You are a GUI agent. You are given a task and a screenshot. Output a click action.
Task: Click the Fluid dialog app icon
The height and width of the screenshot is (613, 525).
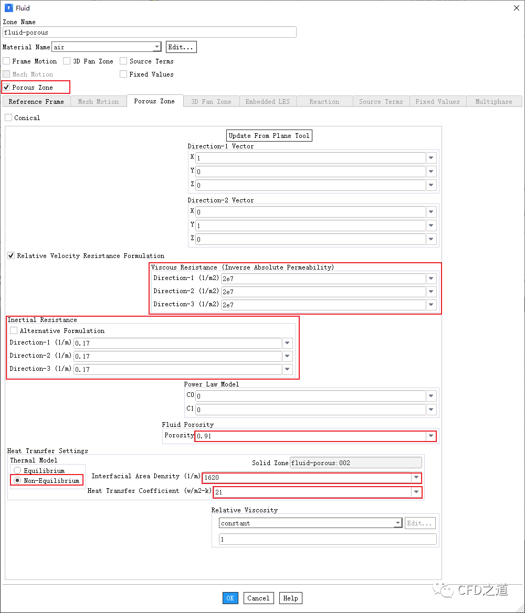coord(8,8)
